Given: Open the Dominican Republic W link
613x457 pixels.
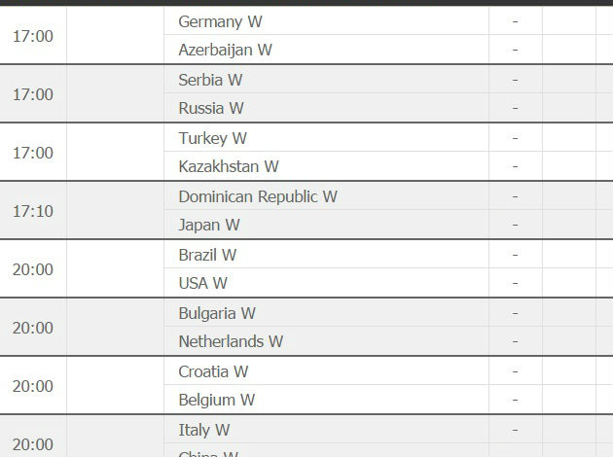Looking at the screenshot, I should (258, 196).
